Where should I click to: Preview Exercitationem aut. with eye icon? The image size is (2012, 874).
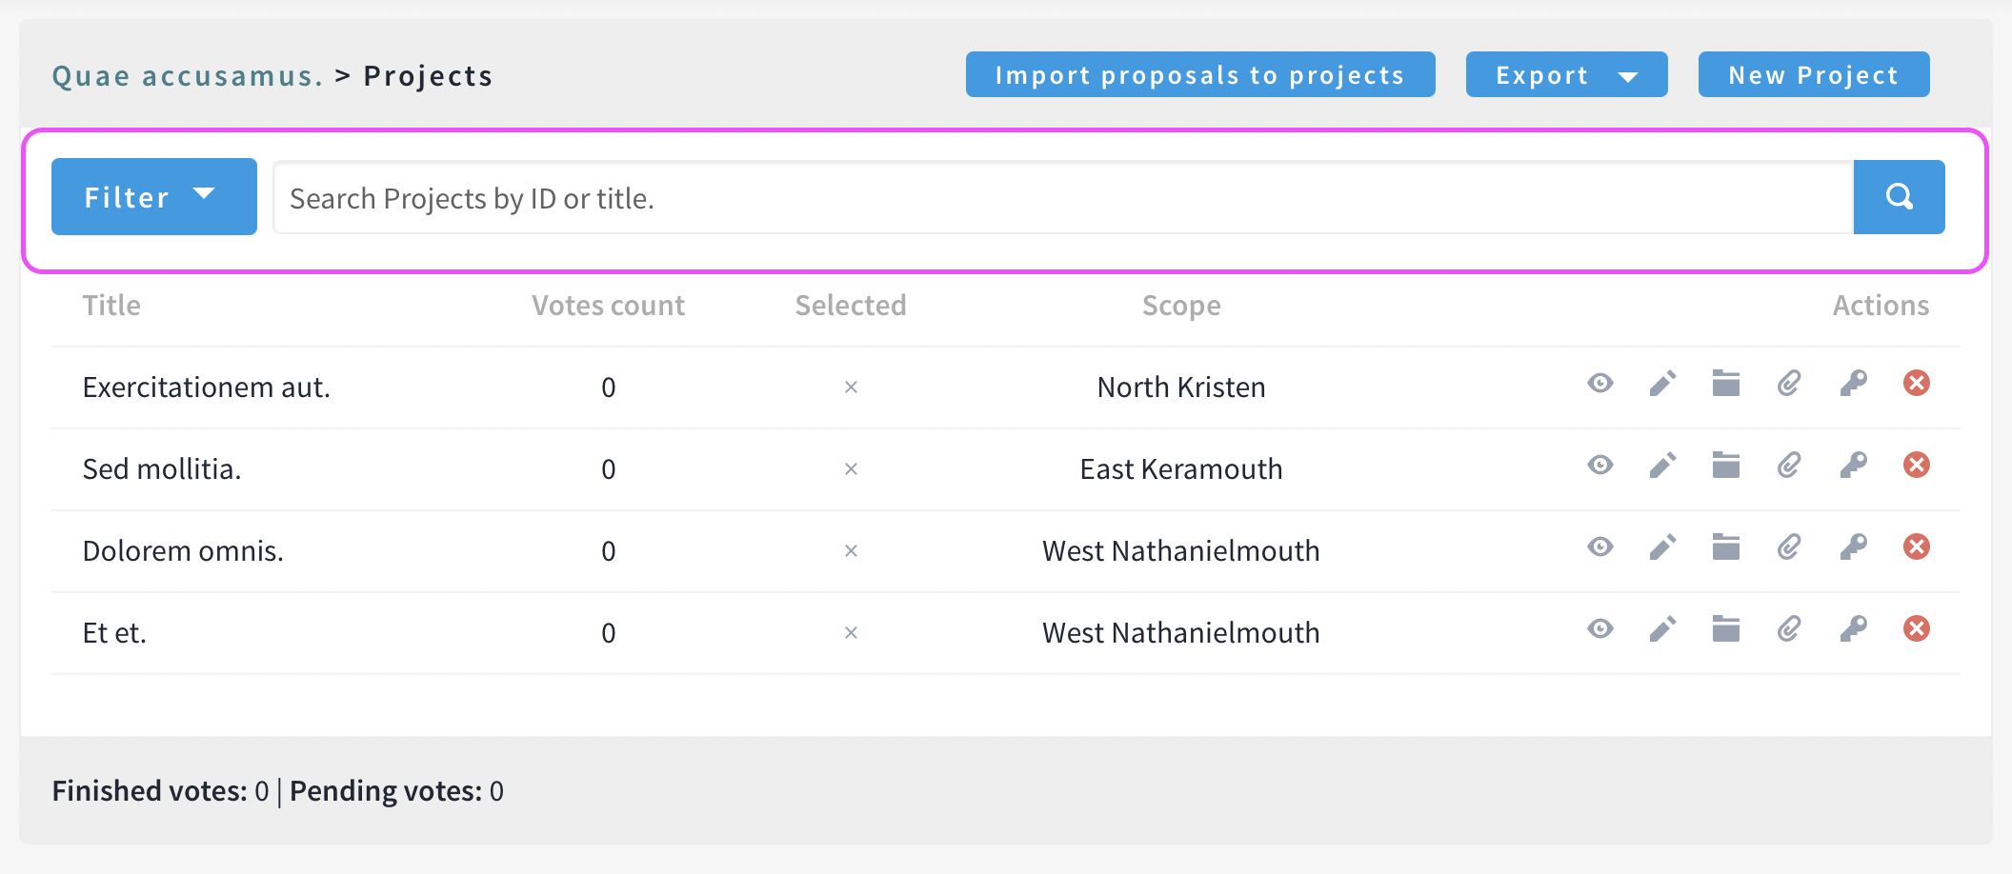point(1600,384)
